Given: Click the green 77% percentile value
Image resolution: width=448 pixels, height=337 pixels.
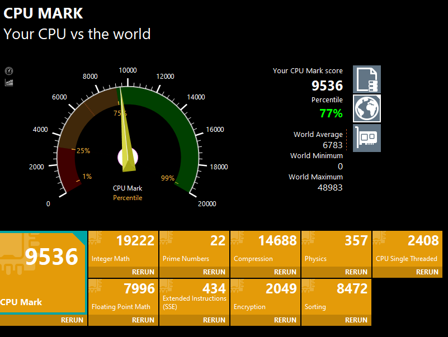Looking at the screenshot, I should [x=331, y=113].
